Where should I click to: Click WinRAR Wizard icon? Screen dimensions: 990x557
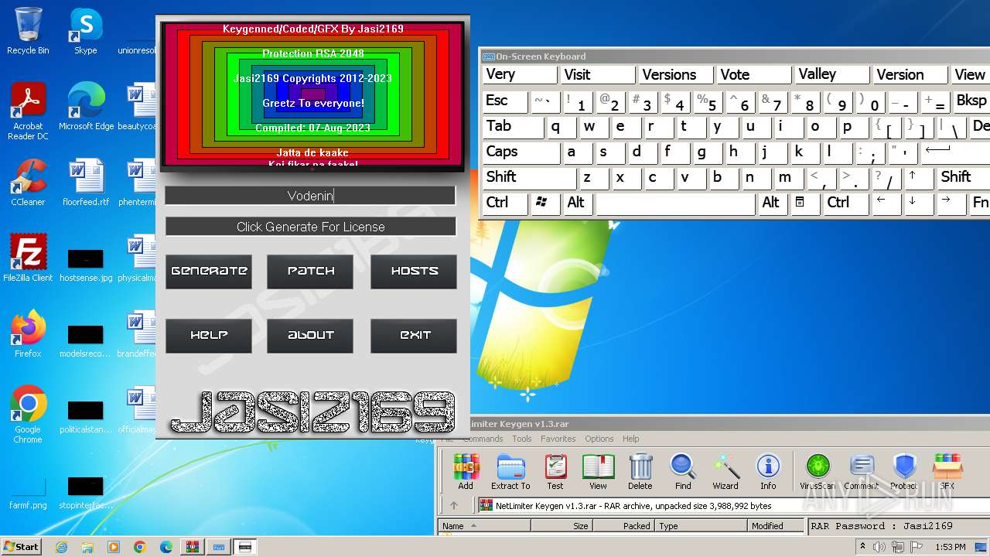tap(725, 472)
